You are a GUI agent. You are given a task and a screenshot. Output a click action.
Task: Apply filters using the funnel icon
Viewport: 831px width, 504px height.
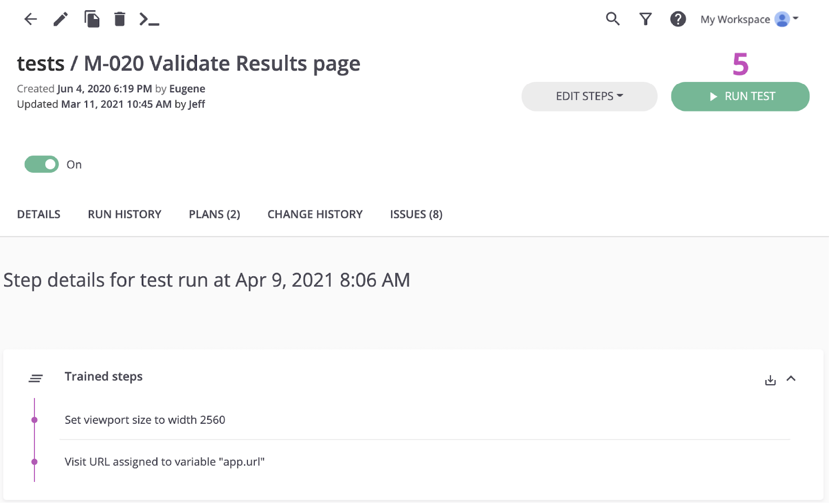tap(645, 19)
